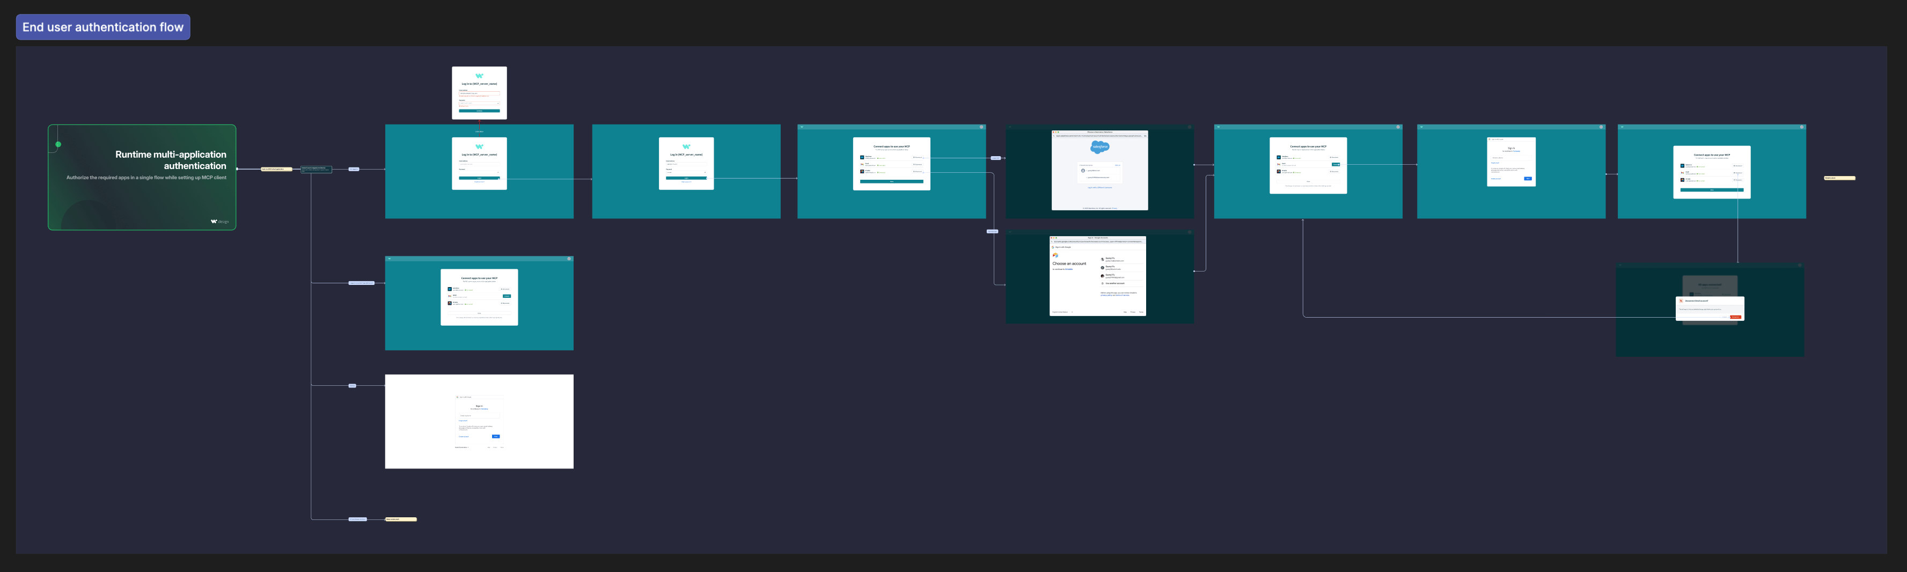This screenshot has width=1907, height=572.
Task: Click the red arrow connector labeled error state
Action: pyautogui.click(x=479, y=127)
